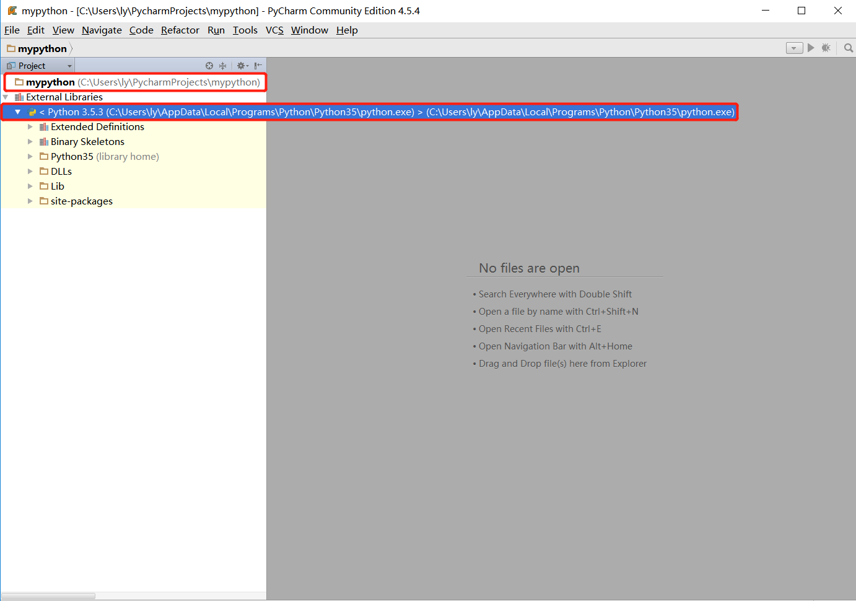Hide the Project tool window
This screenshot has height=601, width=856.
(x=258, y=66)
